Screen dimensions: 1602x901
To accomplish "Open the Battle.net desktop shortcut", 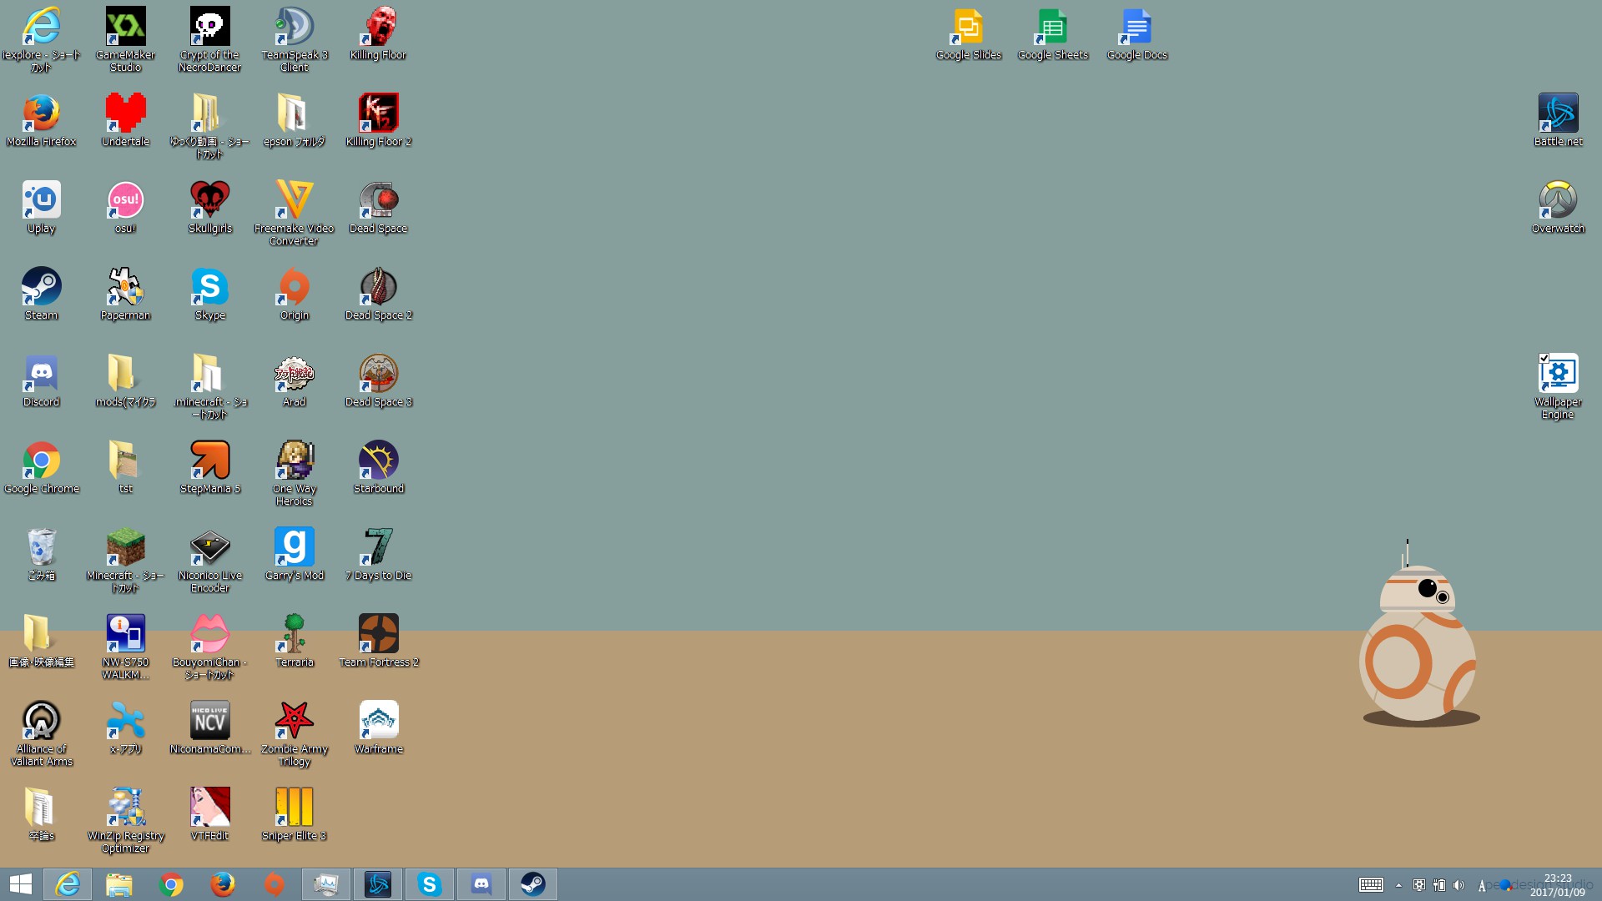I will click(x=1557, y=113).
